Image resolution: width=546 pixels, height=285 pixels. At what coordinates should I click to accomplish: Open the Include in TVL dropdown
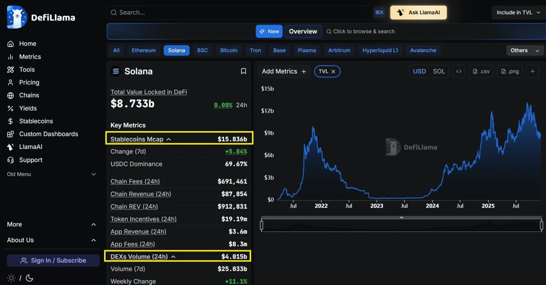[518, 12]
